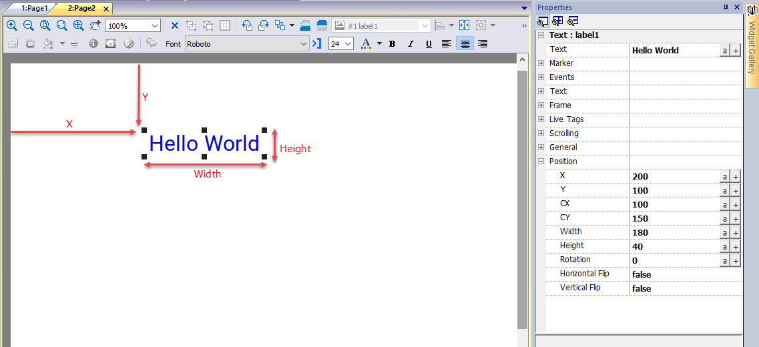Viewport: 759px width, 347px height.
Task: Select the pan hand tool icon
Action: tap(95, 25)
